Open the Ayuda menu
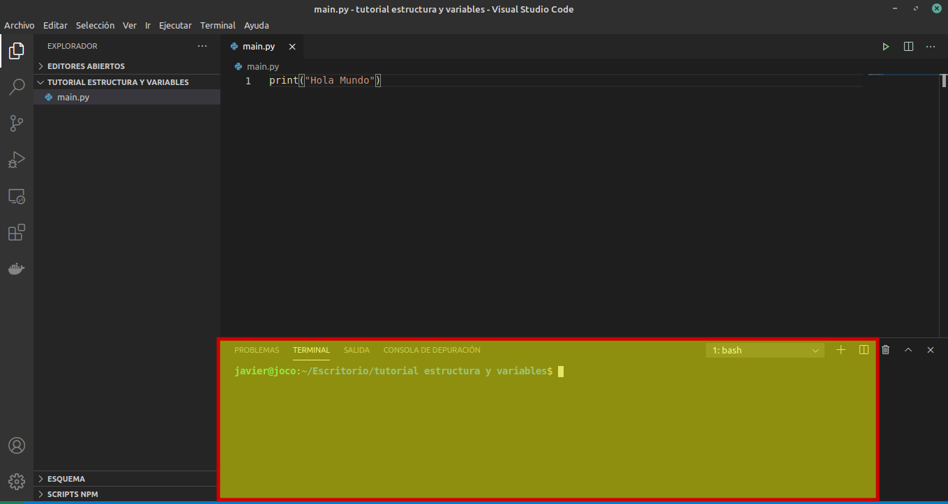Viewport: 948px width, 504px height. tap(257, 25)
